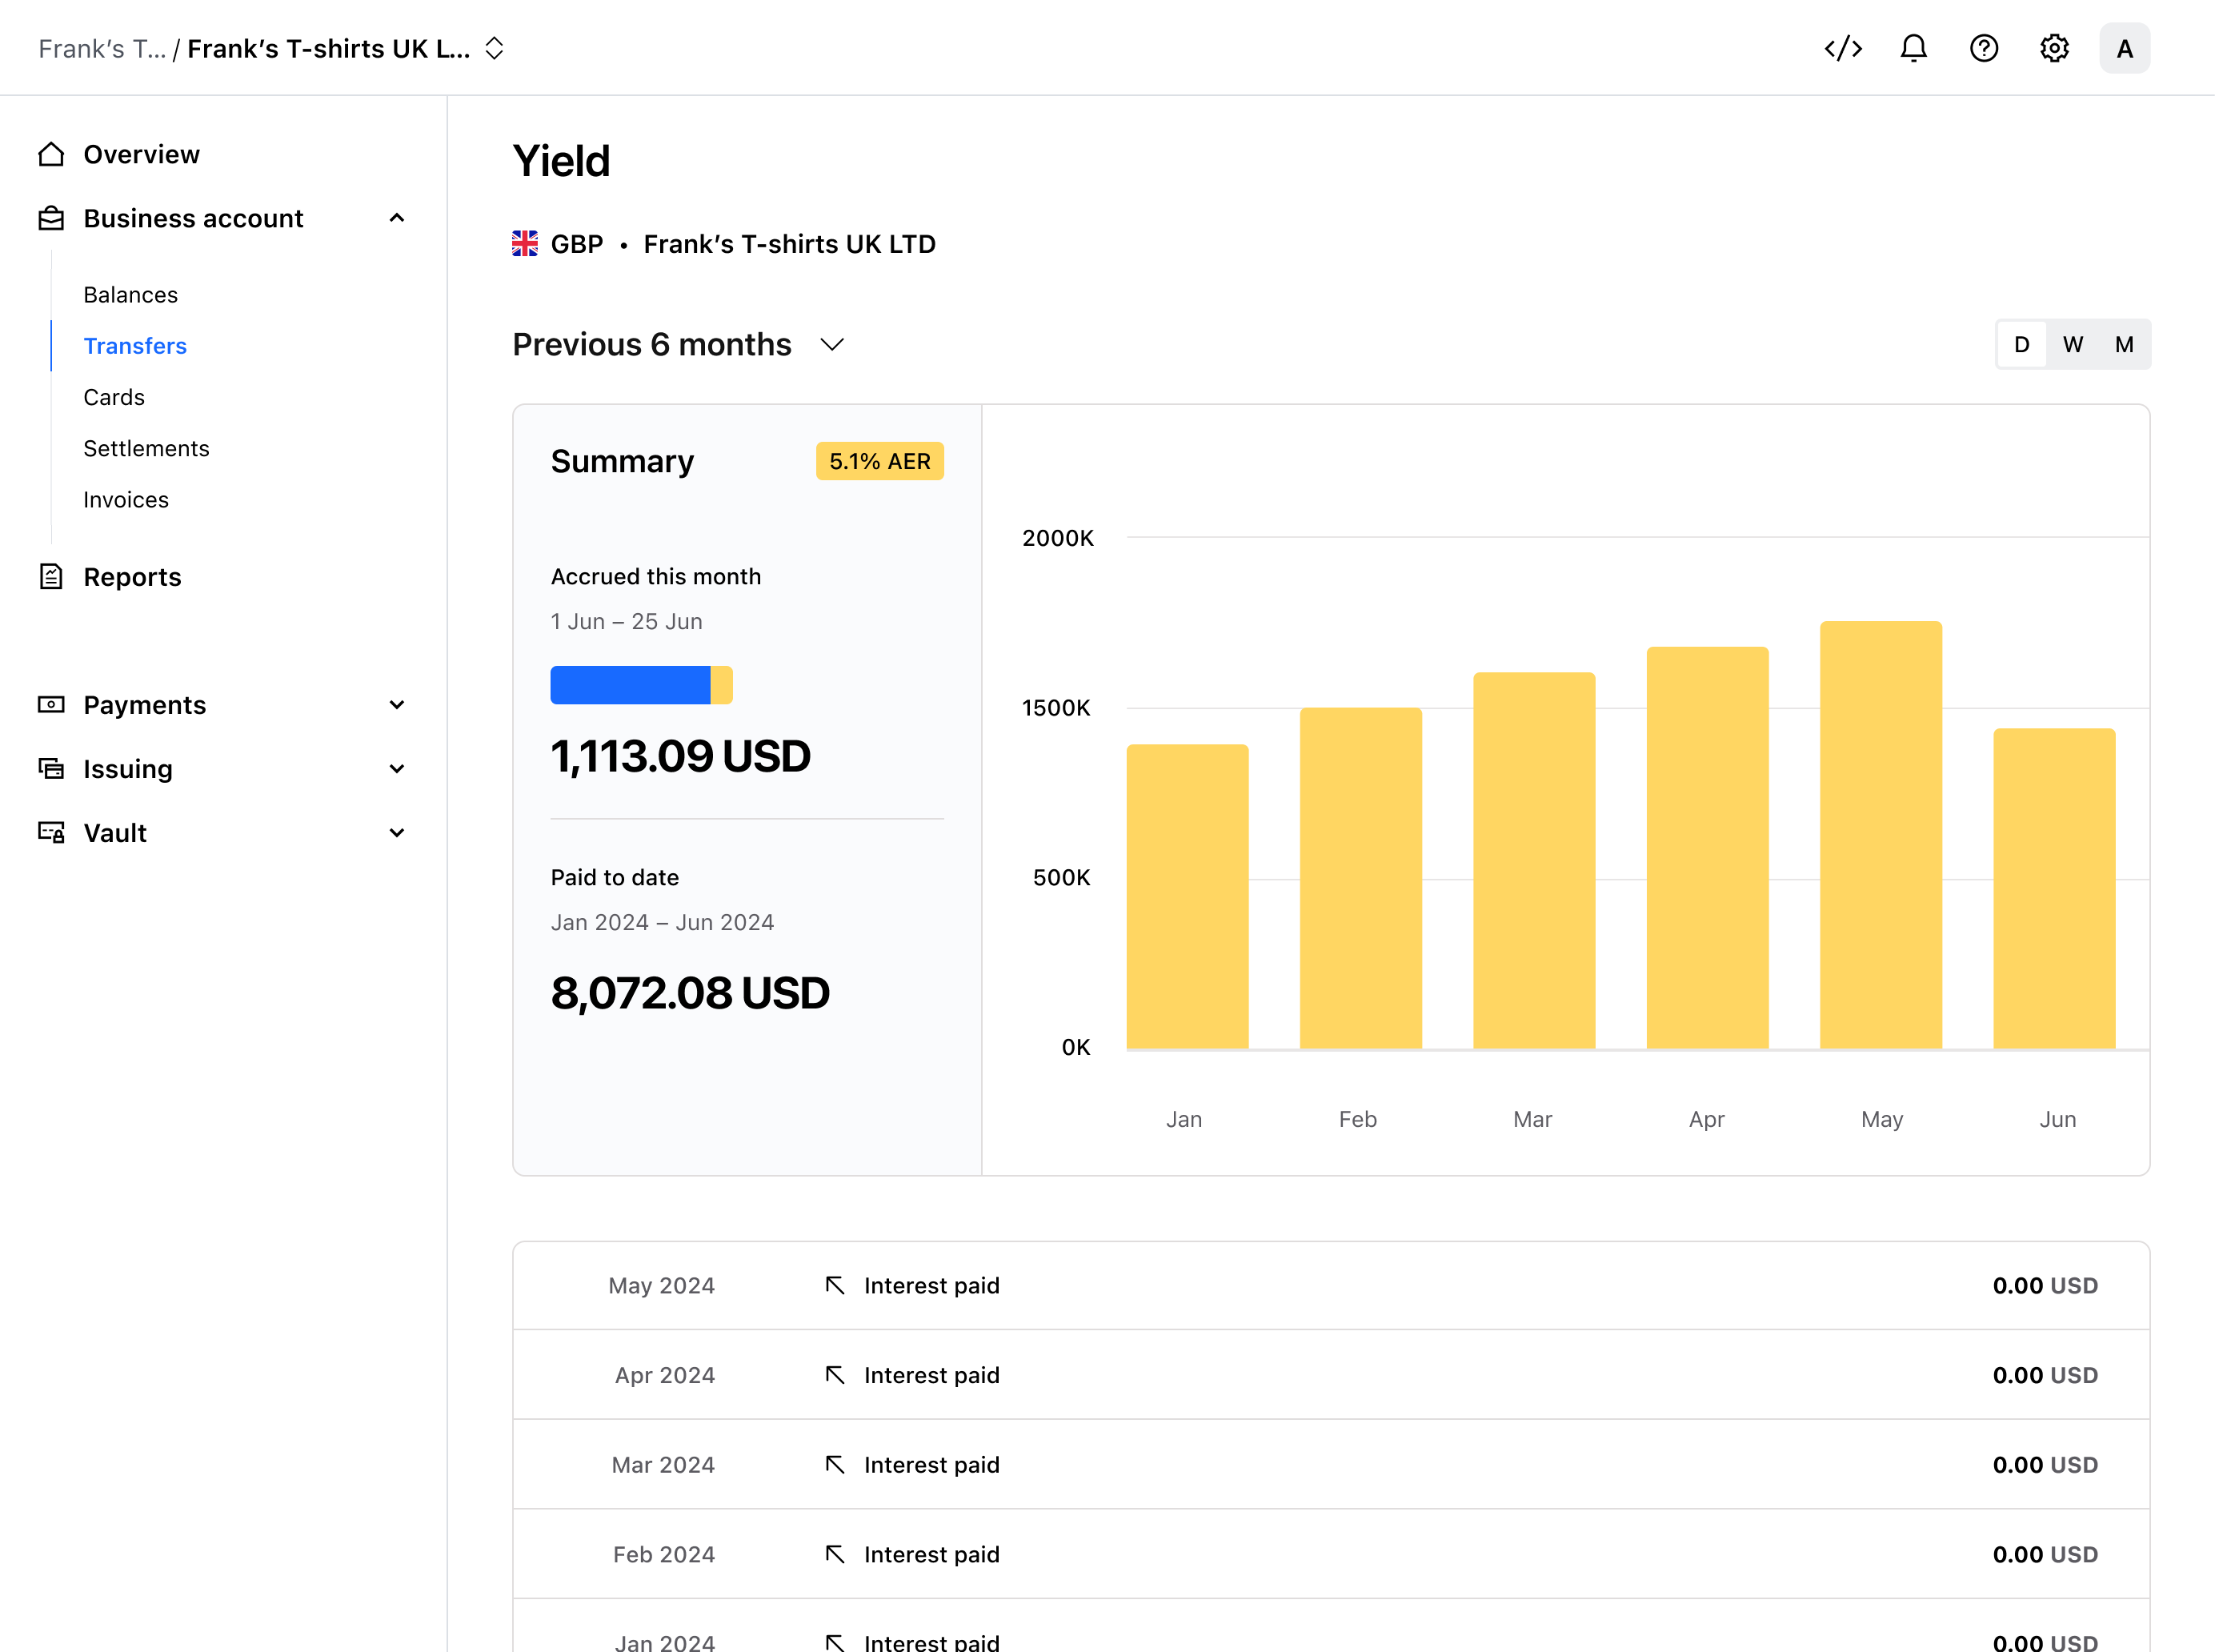Viewport: 2215px width, 1652px height.
Task: Open Cards in the sidebar
Action: 114,397
